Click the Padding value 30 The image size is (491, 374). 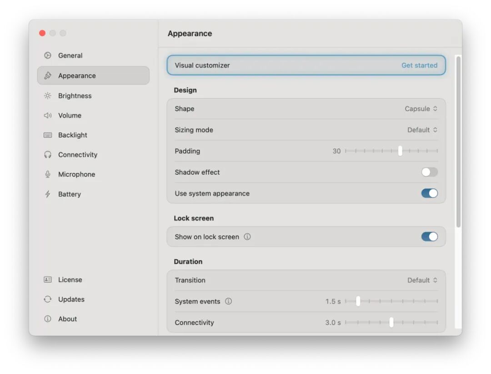click(x=336, y=151)
